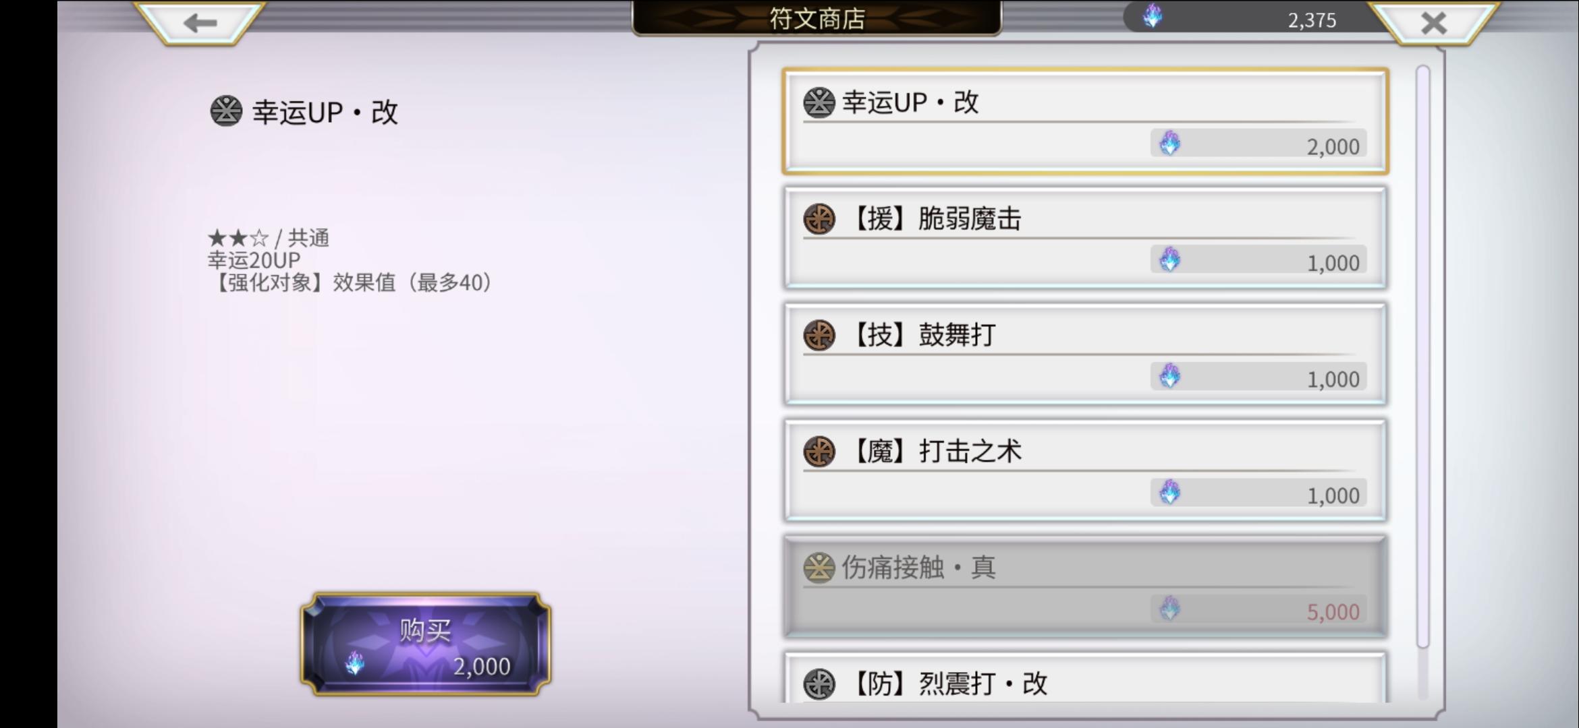1579x728 pixels.
Task: Click the purple crystal currency icon at top
Action: (1153, 16)
